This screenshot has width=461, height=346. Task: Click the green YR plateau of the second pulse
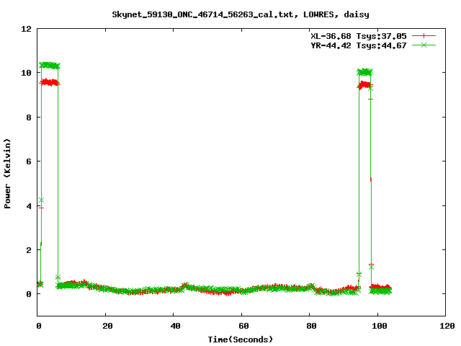click(x=365, y=72)
